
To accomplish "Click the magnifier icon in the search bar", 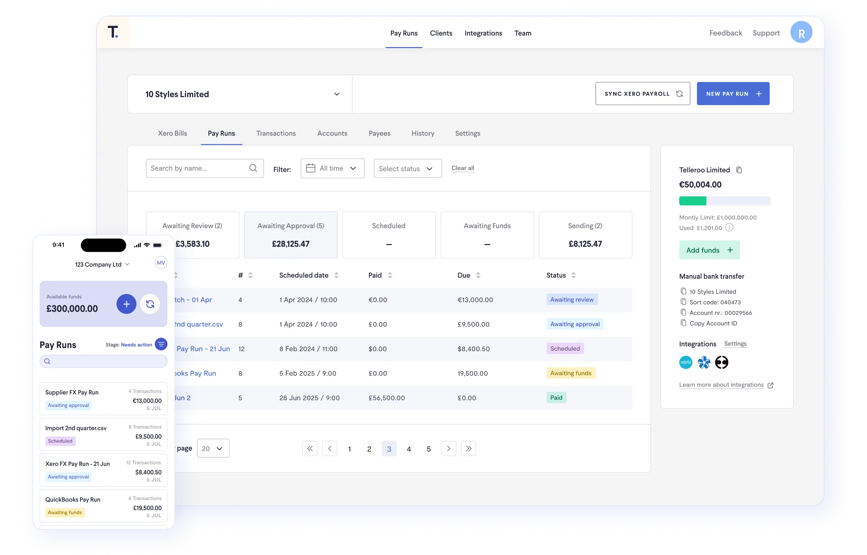I will click(253, 168).
